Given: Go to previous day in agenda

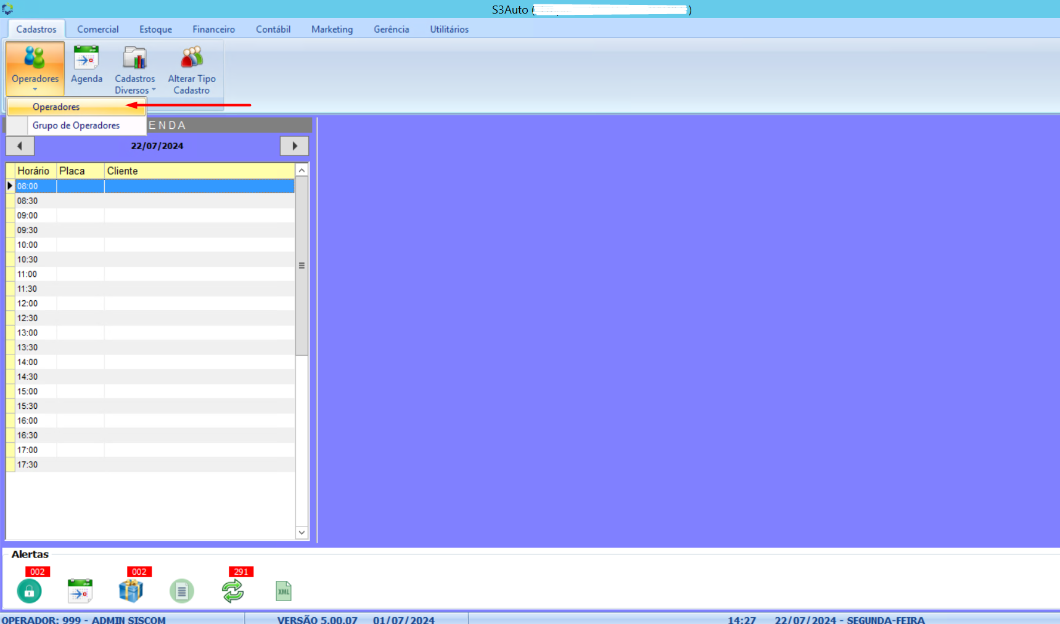Looking at the screenshot, I should 20,146.
